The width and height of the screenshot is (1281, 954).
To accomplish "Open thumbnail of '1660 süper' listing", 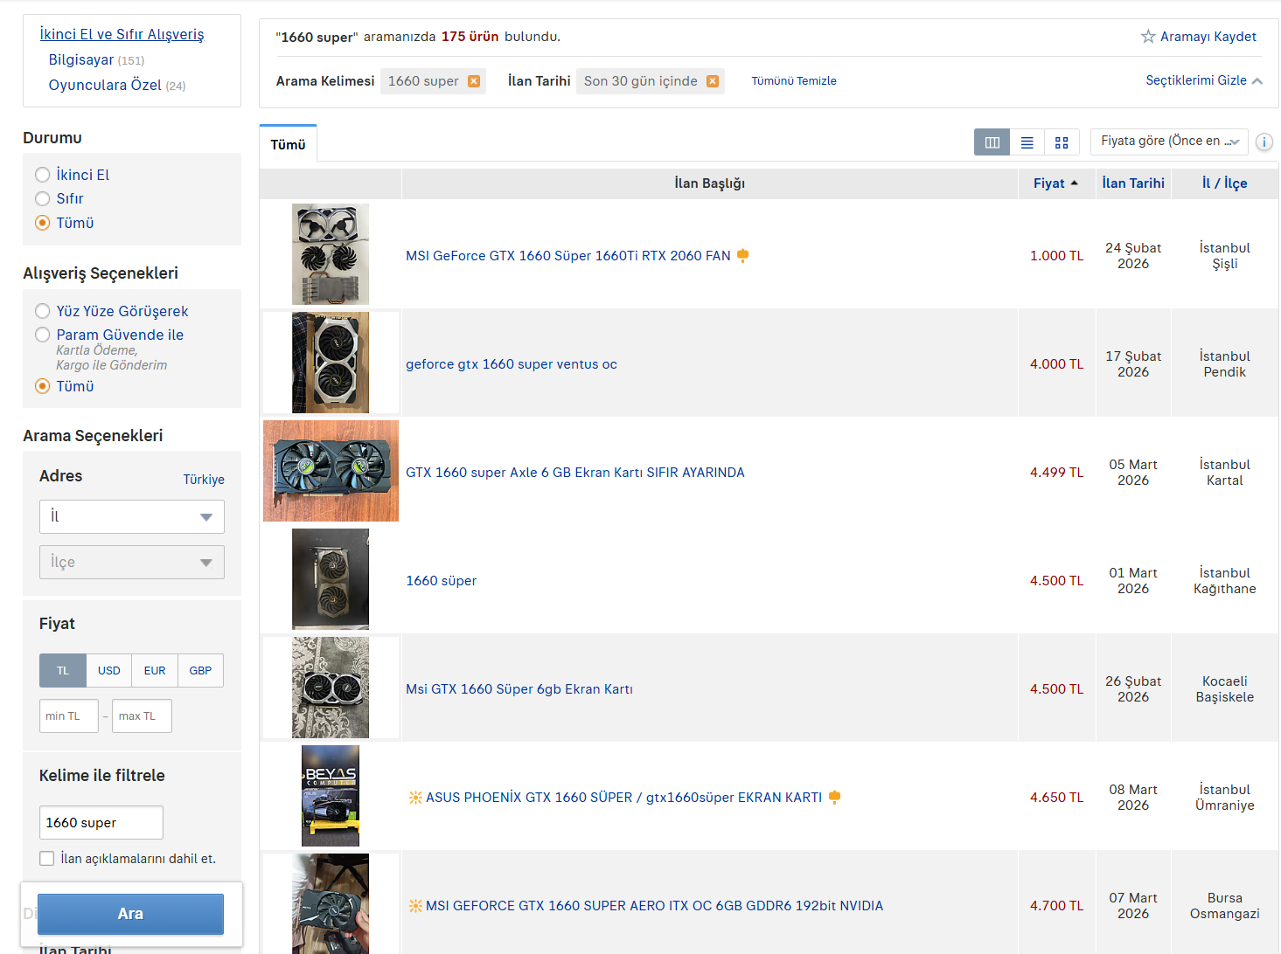I will 331,579.
